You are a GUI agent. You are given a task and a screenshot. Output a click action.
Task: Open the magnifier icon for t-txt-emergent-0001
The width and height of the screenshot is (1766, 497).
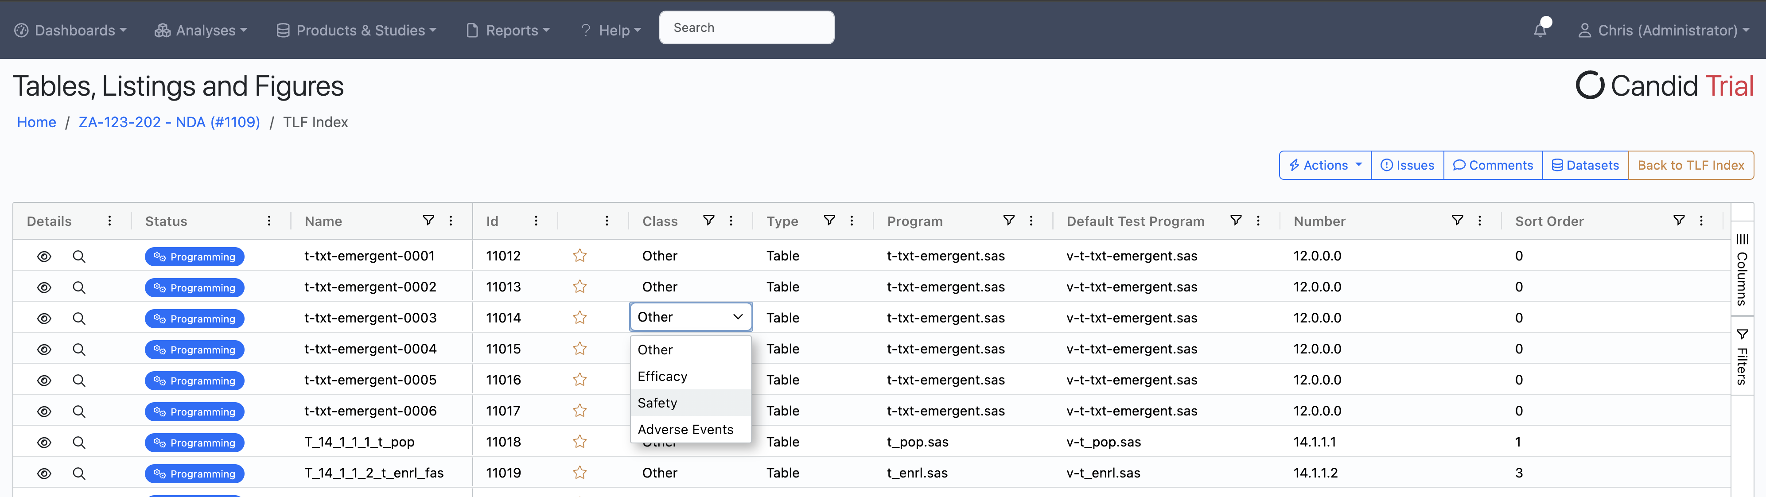pos(79,256)
